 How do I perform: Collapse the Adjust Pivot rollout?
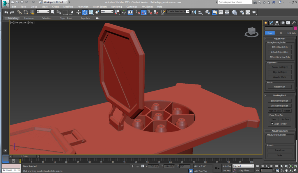(279, 39)
